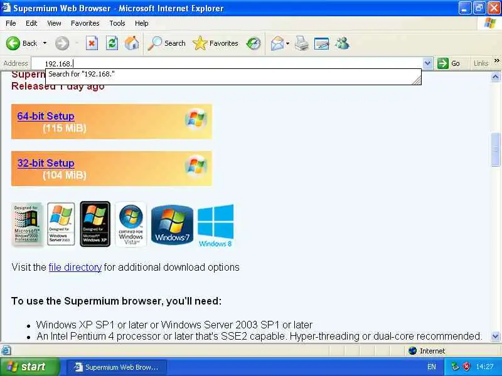Open the Back history dropdown arrow
The height and width of the screenshot is (376, 502).
pos(45,43)
